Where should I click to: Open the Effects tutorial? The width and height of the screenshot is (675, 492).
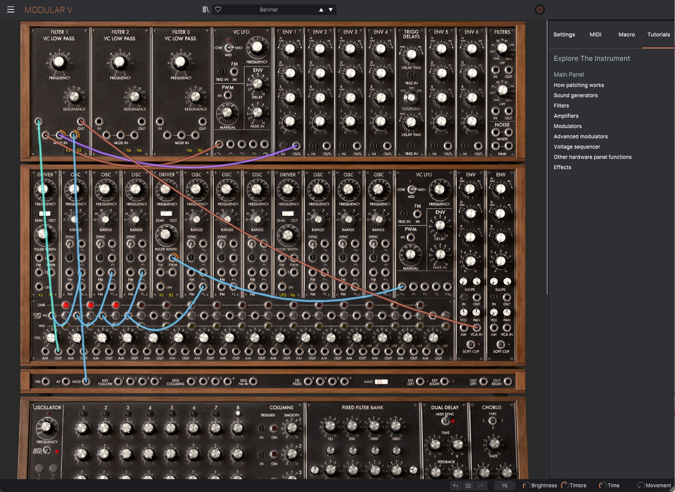[562, 167]
